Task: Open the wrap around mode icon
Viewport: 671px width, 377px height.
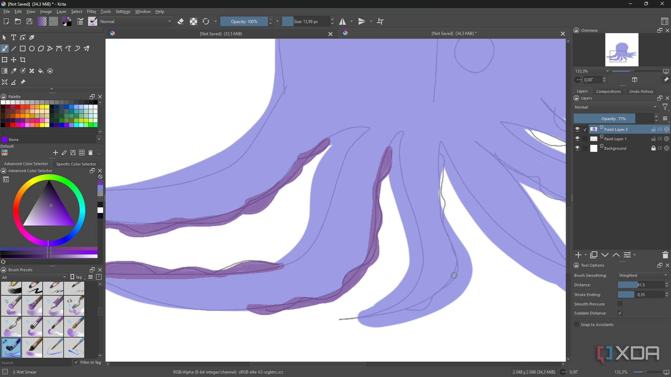Action: (380, 21)
